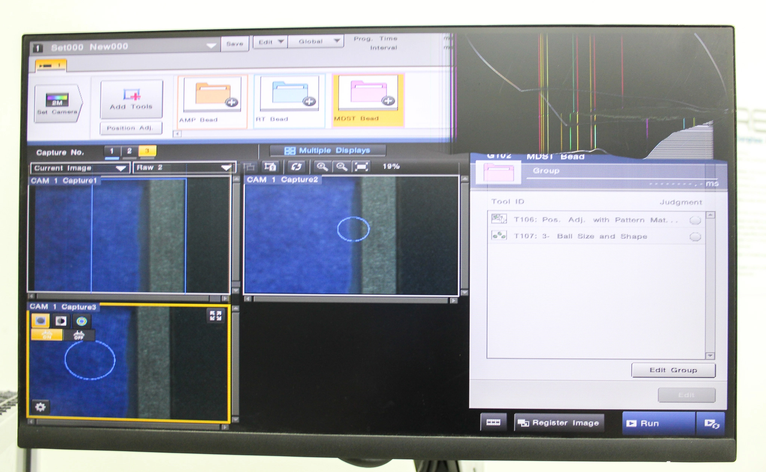Open Capture3 view settings gear
Image resolution: width=766 pixels, height=472 pixels.
[40, 407]
